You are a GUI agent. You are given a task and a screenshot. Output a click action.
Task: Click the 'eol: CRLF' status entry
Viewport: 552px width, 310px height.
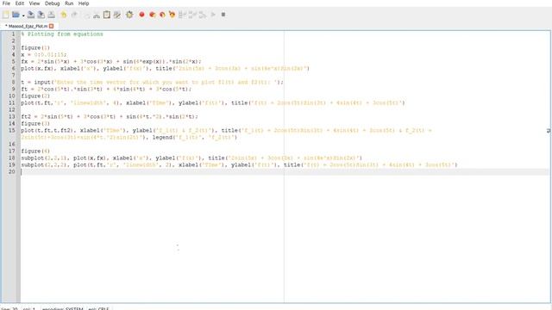click(98, 308)
